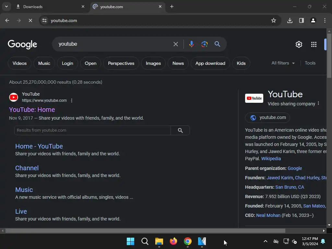
Task: Open File Explorer from taskbar
Action: tap(159, 241)
